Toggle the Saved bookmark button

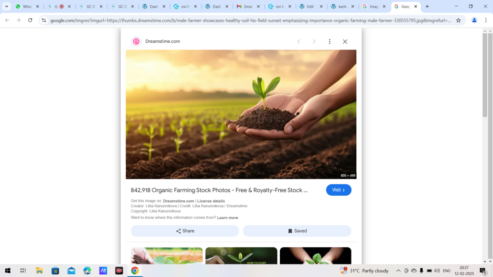point(297,231)
